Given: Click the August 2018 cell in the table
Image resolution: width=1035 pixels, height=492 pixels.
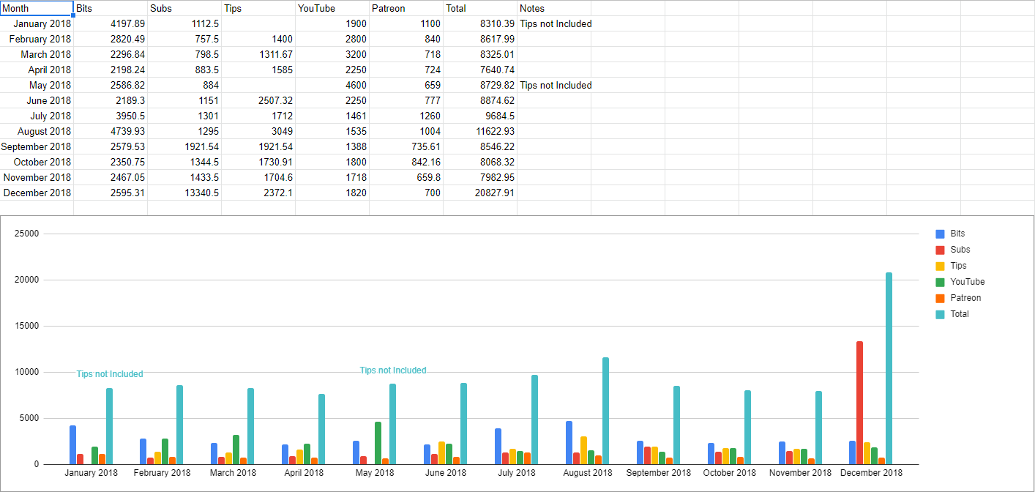Looking at the screenshot, I should 37,131.
